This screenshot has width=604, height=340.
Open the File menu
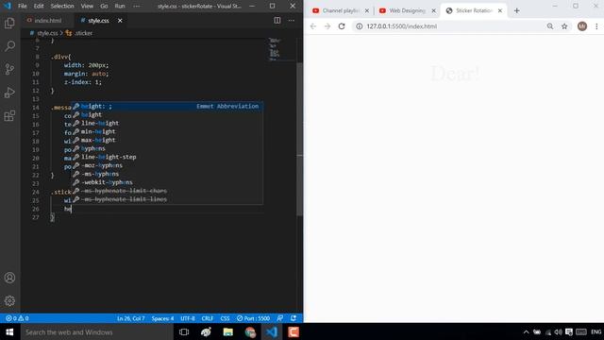click(23, 7)
